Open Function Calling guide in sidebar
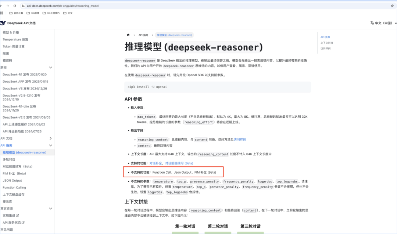Image resolution: width=397 pixels, height=234 pixels. [x=14, y=188]
